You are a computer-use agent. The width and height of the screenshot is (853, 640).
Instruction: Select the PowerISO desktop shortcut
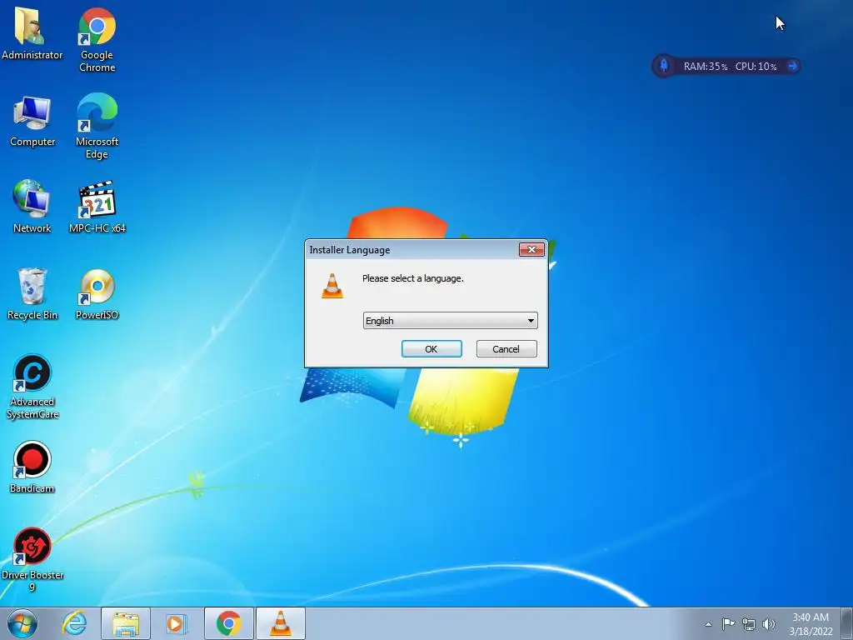click(x=97, y=294)
